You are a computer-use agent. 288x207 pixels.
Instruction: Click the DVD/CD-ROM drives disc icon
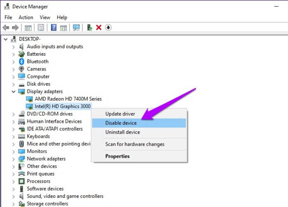pyautogui.click(x=22, y=114)
